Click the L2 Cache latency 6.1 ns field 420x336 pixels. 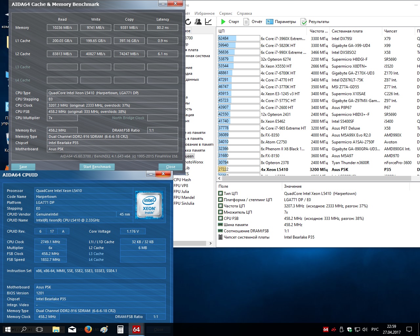point(163,54)
